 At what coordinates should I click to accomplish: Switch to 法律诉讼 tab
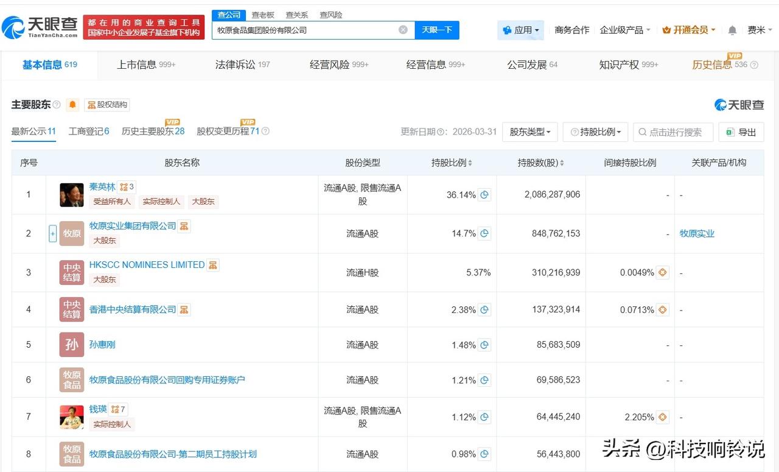(x=242, y=65)
